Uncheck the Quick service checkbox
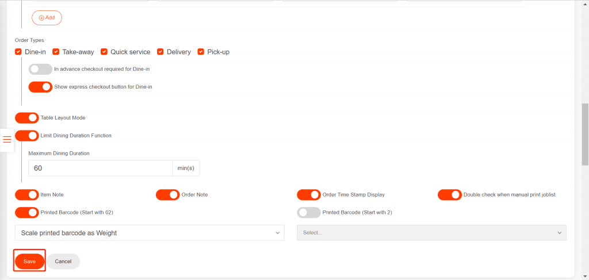Screen dimensions: 589x280 pyautogui.click(x=104, y=52)
